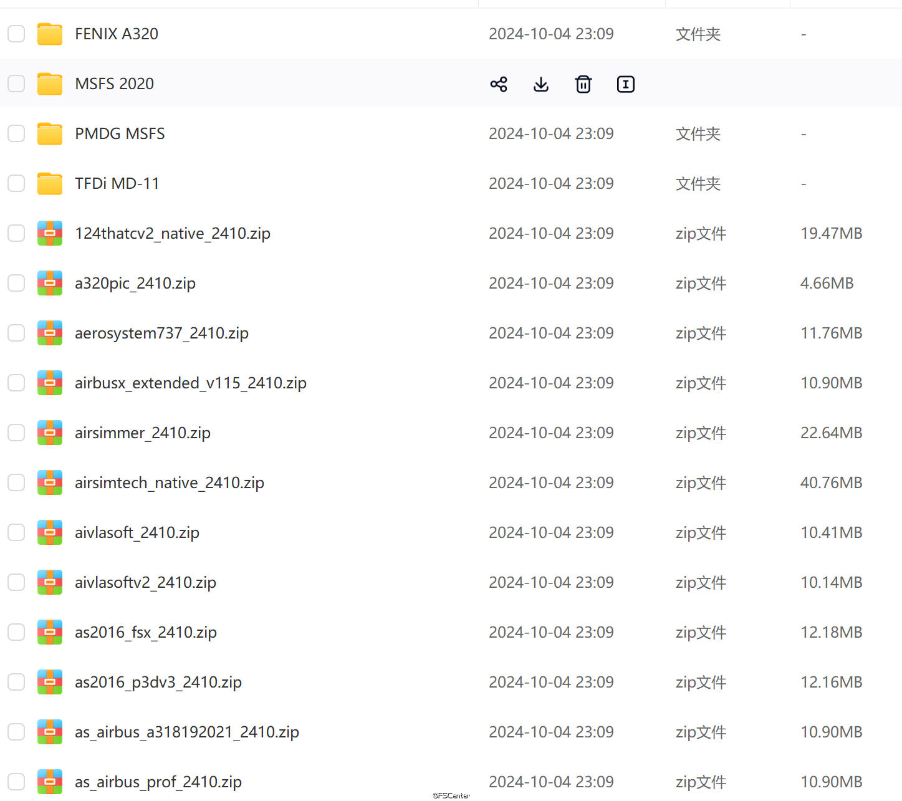Screen dimensions: 902x801
Task: Click file name airbusx_extended_v115_2410.zip
Action: [191, 383]
